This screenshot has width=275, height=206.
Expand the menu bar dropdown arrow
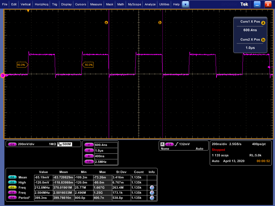tap(185, 4)
